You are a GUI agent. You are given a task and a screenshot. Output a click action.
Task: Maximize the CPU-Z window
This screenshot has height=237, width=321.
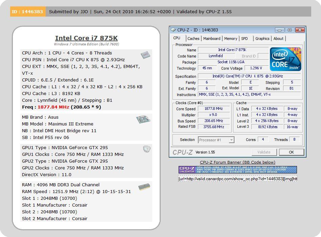click(x=290, y=30)
